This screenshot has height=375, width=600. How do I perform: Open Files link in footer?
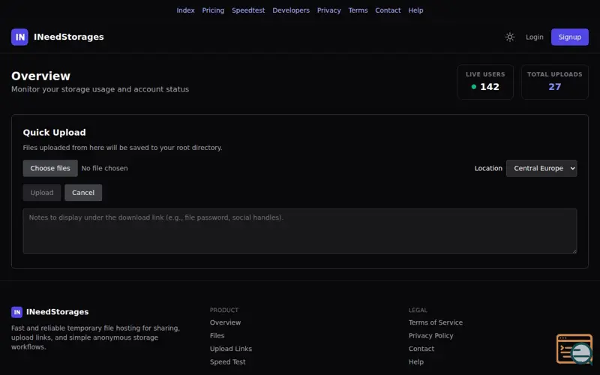(217, 335)
